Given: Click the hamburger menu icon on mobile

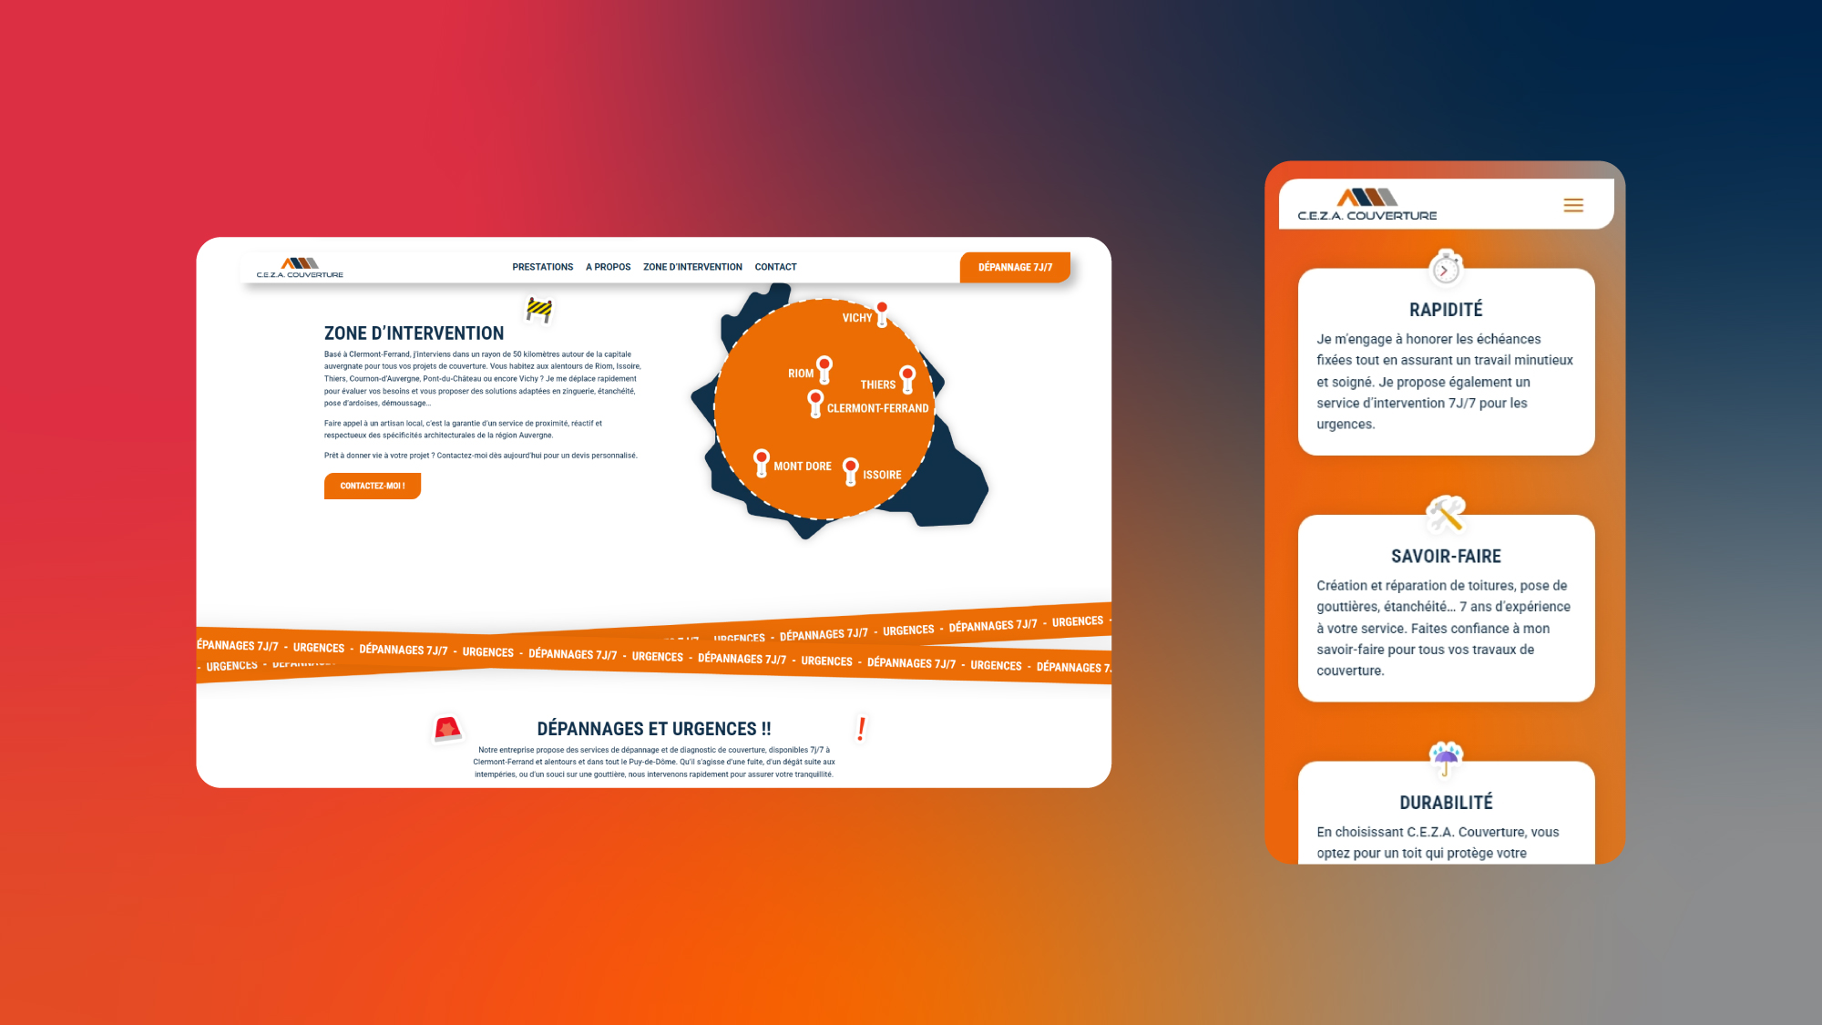Looking at the screenshot, I should [1573, 205].
